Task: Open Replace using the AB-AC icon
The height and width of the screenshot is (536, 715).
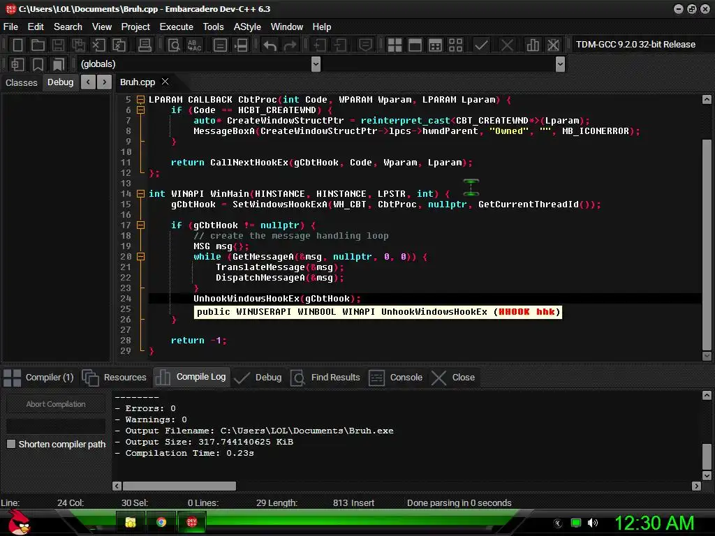Action: coord(195,45)
